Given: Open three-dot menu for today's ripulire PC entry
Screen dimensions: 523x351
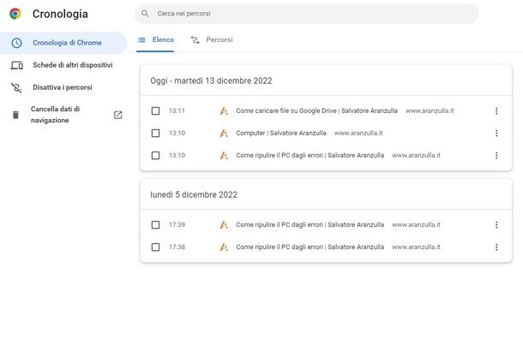Looking at the screenshot, I should pos(496,156).
